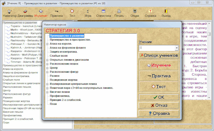Image resolution: width=214 pixels, height=131 pixels.
Task: Open Kasparov - Petrosian T. game
Action: point(26,58)
